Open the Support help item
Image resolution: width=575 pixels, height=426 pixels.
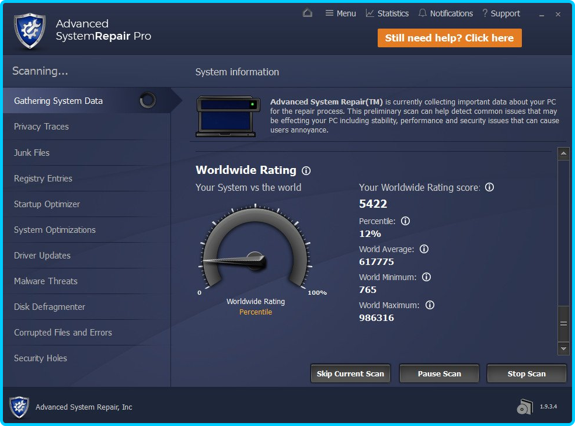(x=501, y=13)
